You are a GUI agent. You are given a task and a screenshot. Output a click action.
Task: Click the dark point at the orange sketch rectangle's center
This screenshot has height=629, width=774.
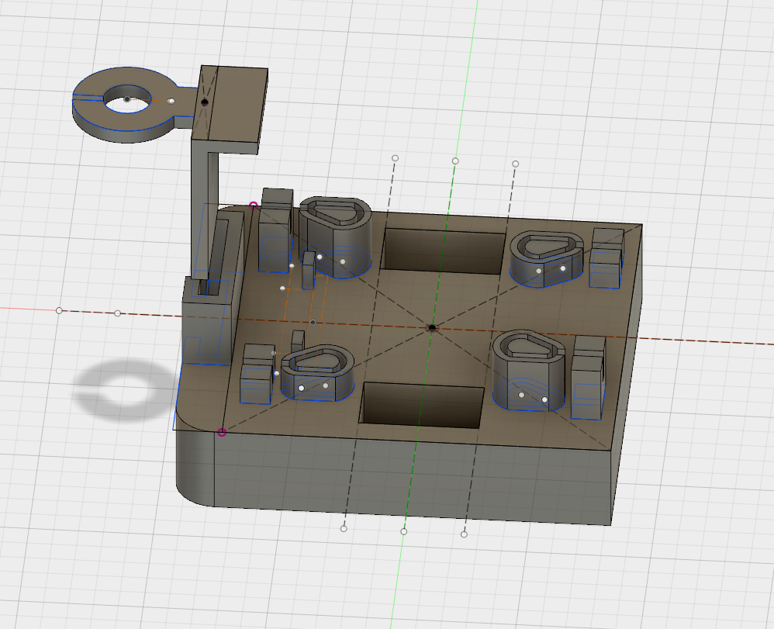point(313,323)
